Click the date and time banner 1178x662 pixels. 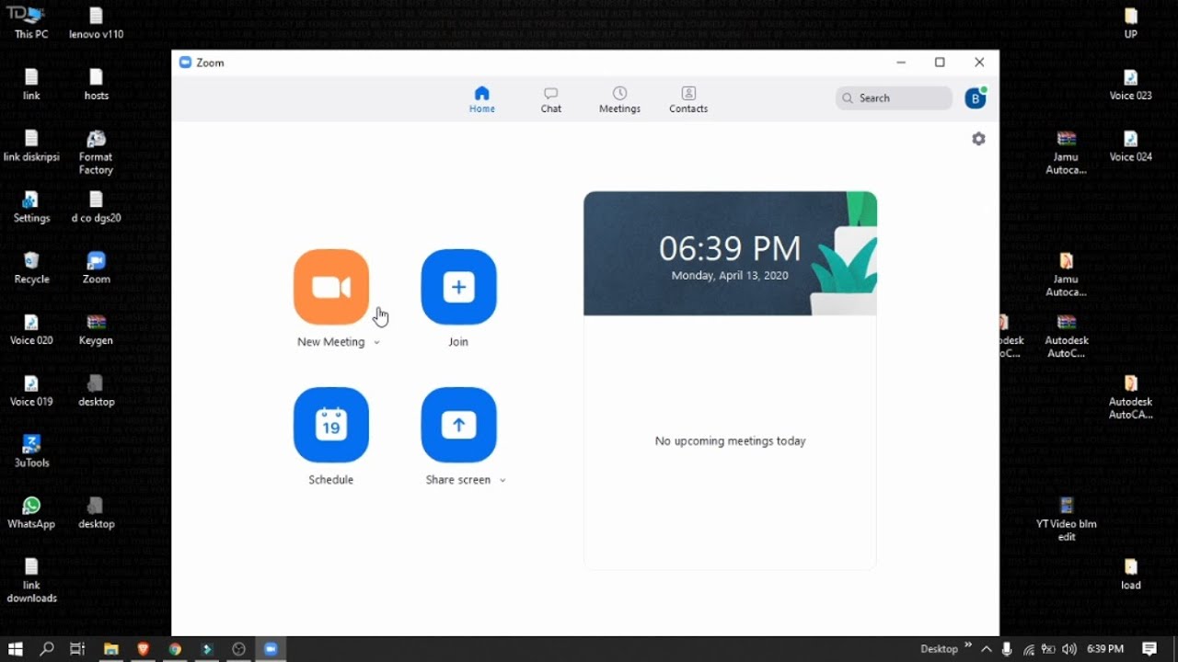[730, 254]
